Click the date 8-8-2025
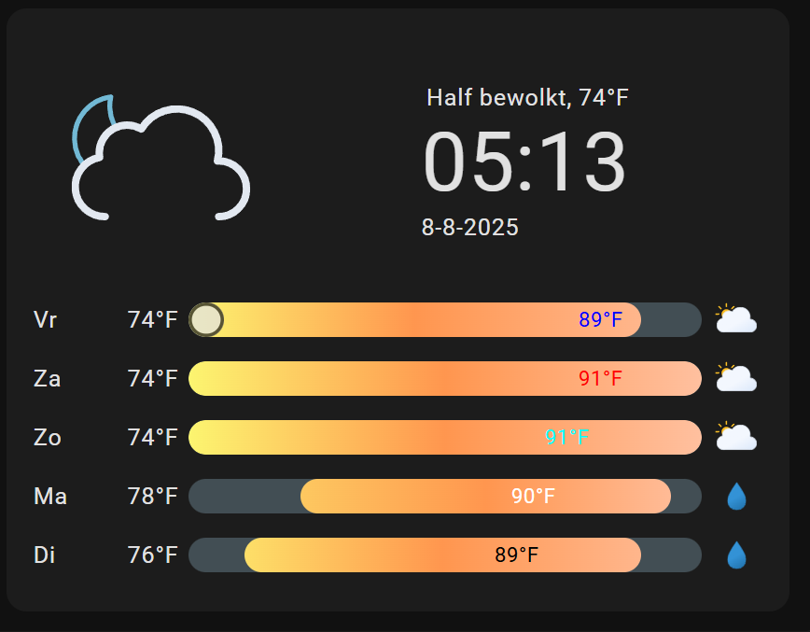This screenshot has width=810, height=632. pos(470,227)
